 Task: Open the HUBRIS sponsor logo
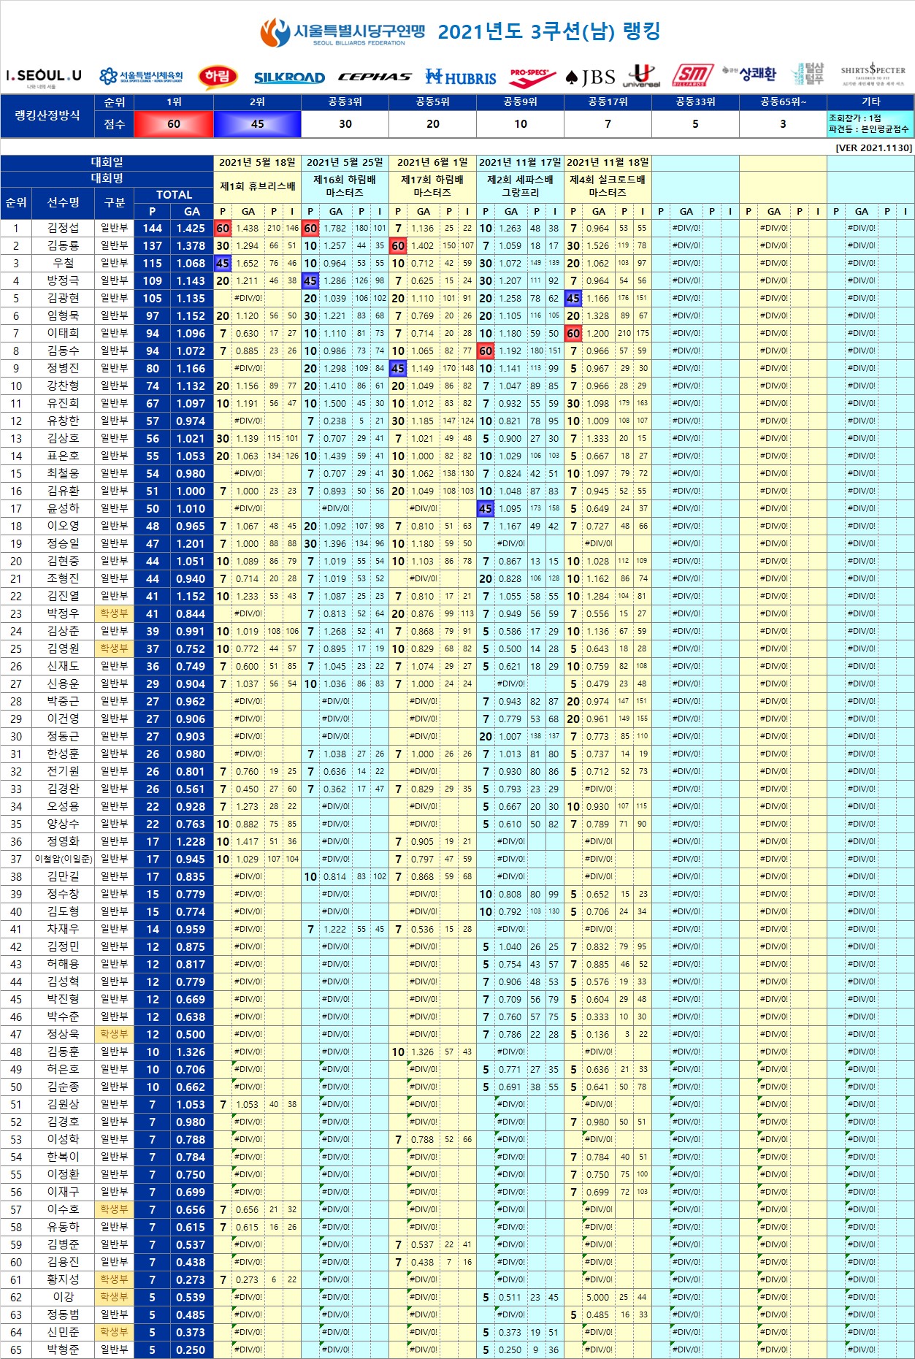[x=461, y=77]
